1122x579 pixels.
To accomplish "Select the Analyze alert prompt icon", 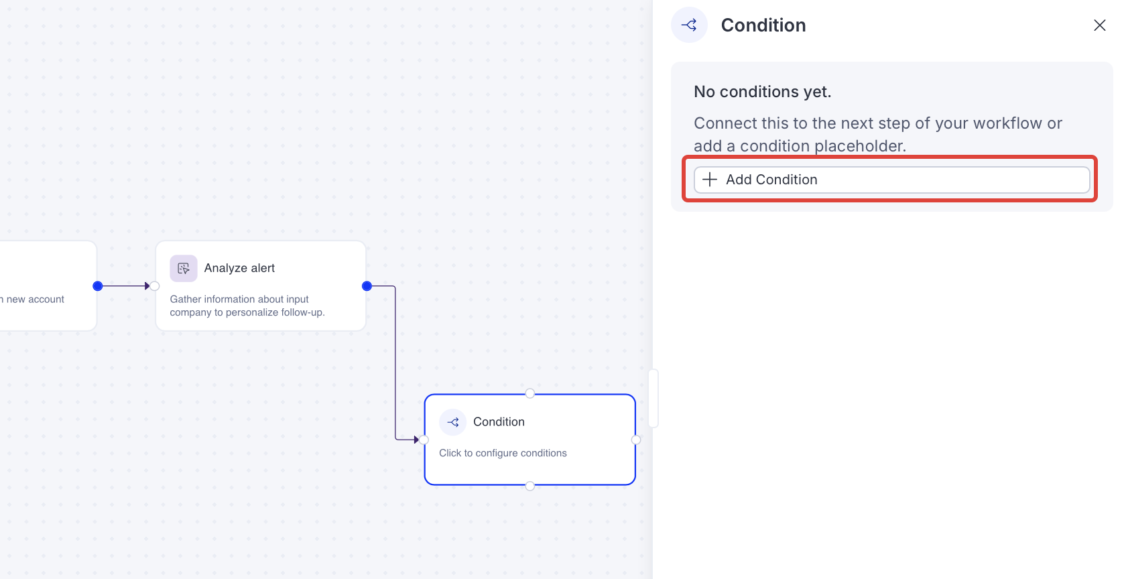I will [182, 268].
